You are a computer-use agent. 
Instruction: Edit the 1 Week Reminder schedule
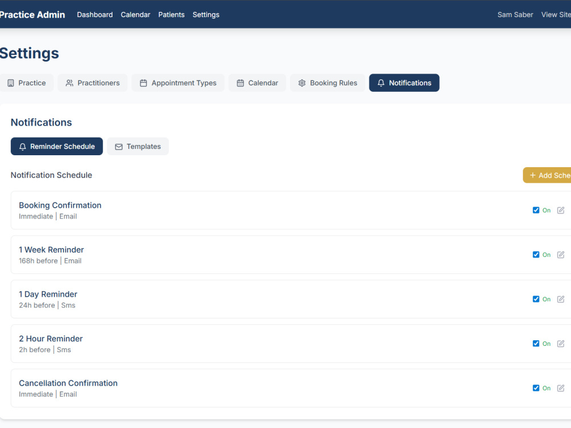pyautogui.click(x=561, y=255)
